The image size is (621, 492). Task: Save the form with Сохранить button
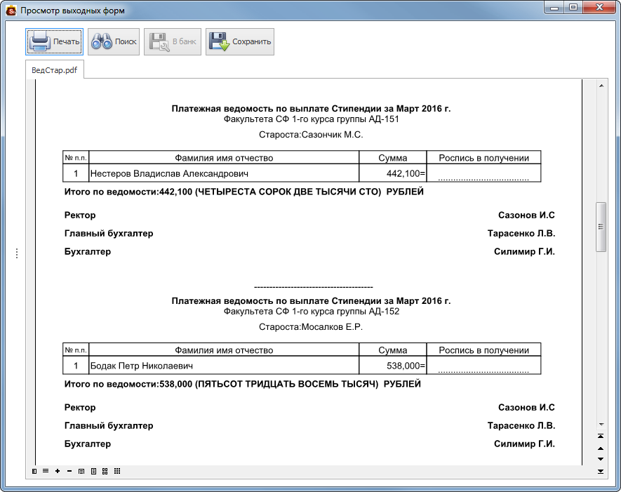click(239, 41)
